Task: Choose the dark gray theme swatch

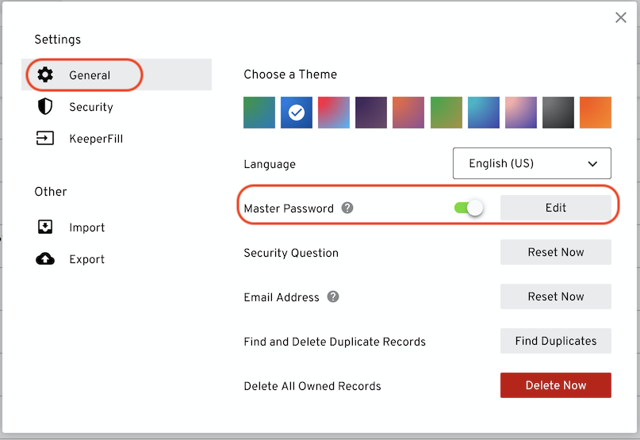Action: 558,113
